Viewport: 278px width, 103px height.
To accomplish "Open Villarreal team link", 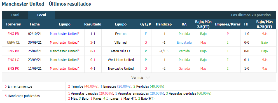I will click(121, 42).
